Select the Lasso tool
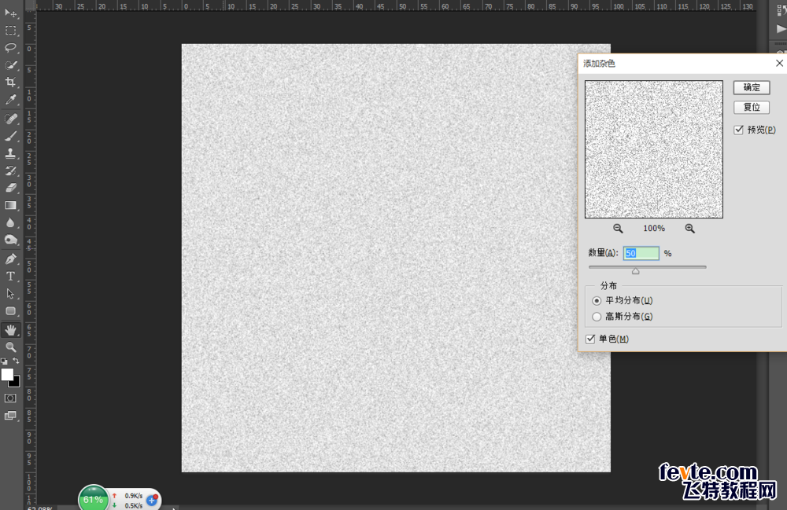Viewport: 787px width, 510px height. click(10, 48)
